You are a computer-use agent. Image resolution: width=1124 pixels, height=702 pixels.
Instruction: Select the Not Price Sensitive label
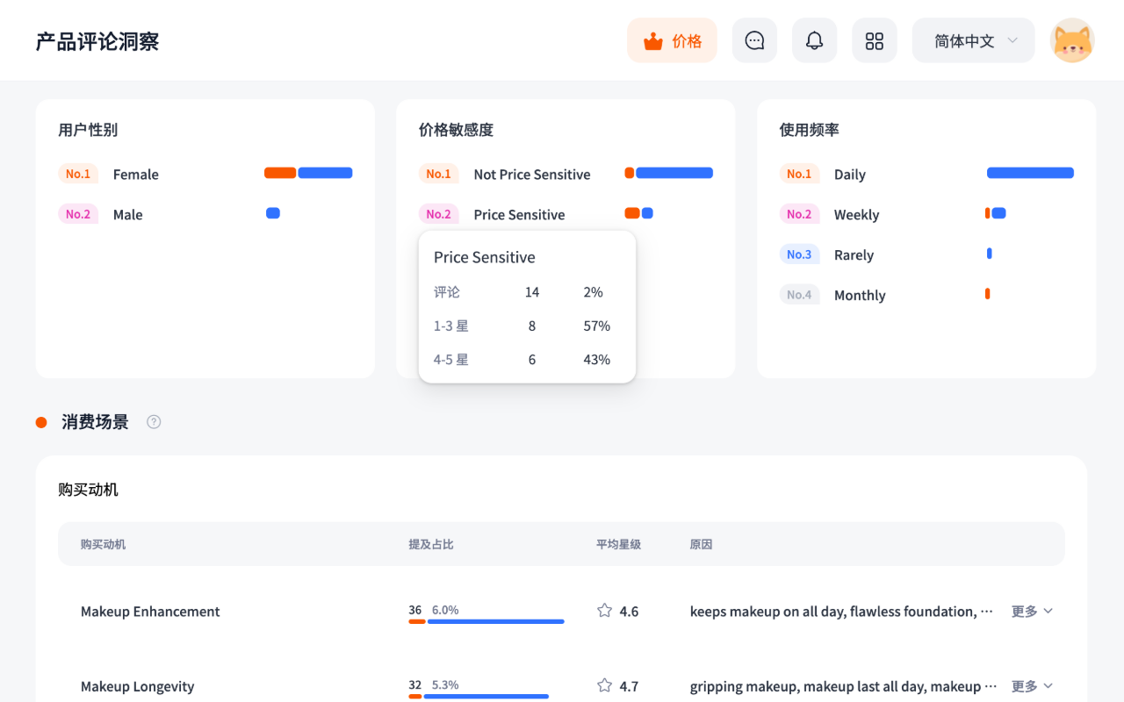click(x=531, y=174)
